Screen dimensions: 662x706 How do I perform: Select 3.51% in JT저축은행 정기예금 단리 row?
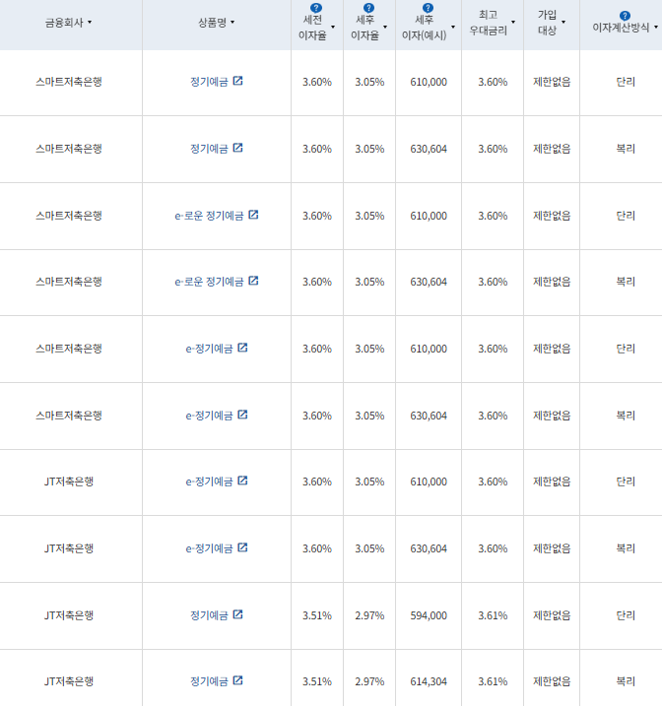(x=317, y=615)
